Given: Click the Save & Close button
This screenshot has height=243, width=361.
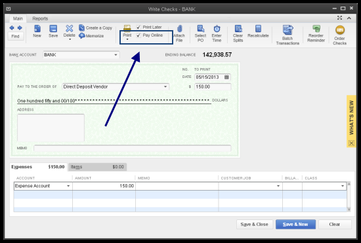Looking at the screenshot, I should pyautogui.click(x=255, y=225).
